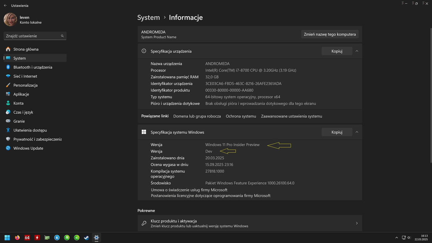This screenshot has width=432, height=243.
Task: Click the Windows logo beside Specyfikacja systemu Windows
Action: coord(144,132)
